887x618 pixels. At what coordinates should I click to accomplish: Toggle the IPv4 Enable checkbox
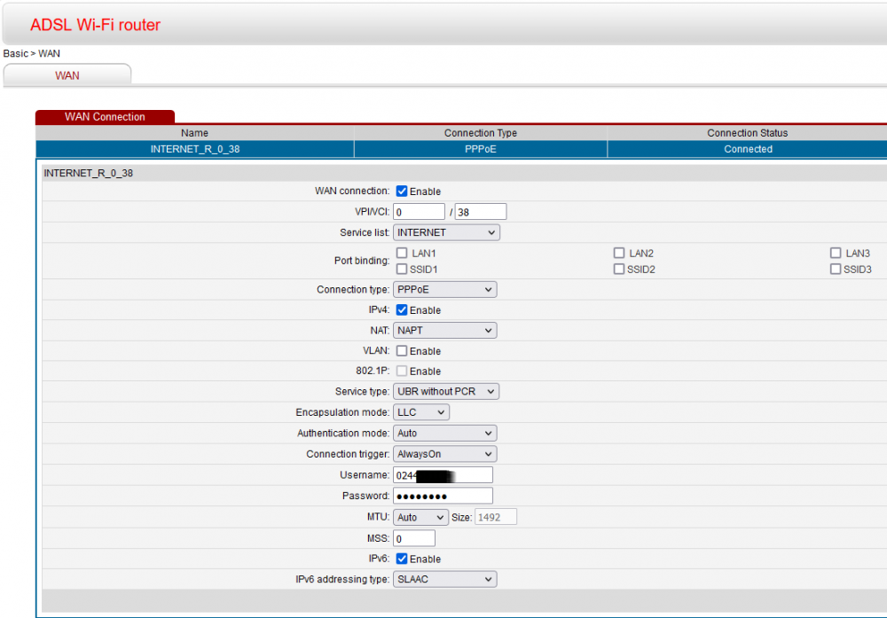402,310
